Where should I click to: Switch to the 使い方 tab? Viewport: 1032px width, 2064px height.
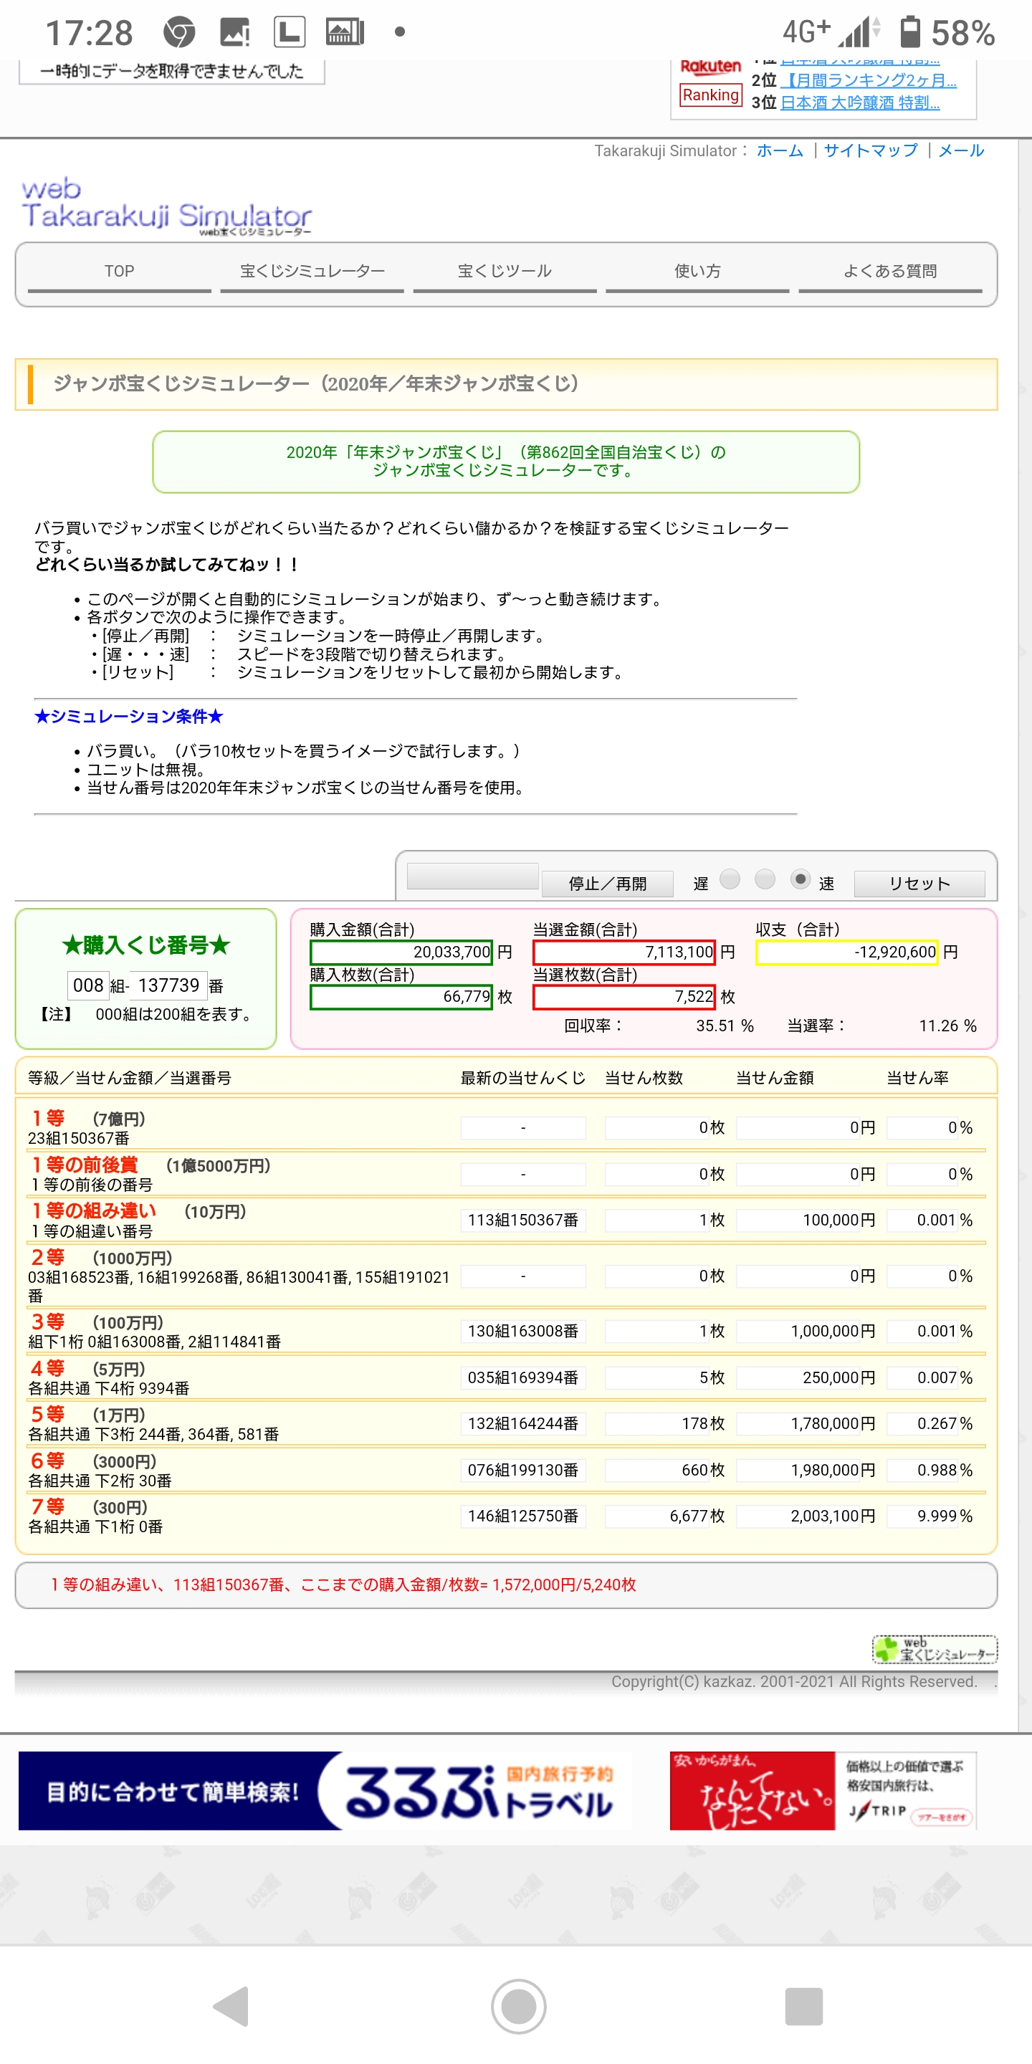(x=697, y=272)
